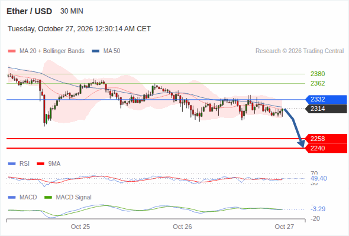Click the black 2314 current price tag
The height and width of the screenshot is (236, 349).
point(326,109)
